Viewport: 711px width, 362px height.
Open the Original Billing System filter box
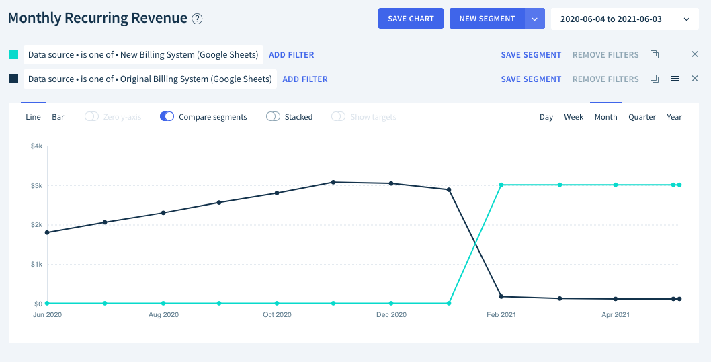tap(150, 79)
